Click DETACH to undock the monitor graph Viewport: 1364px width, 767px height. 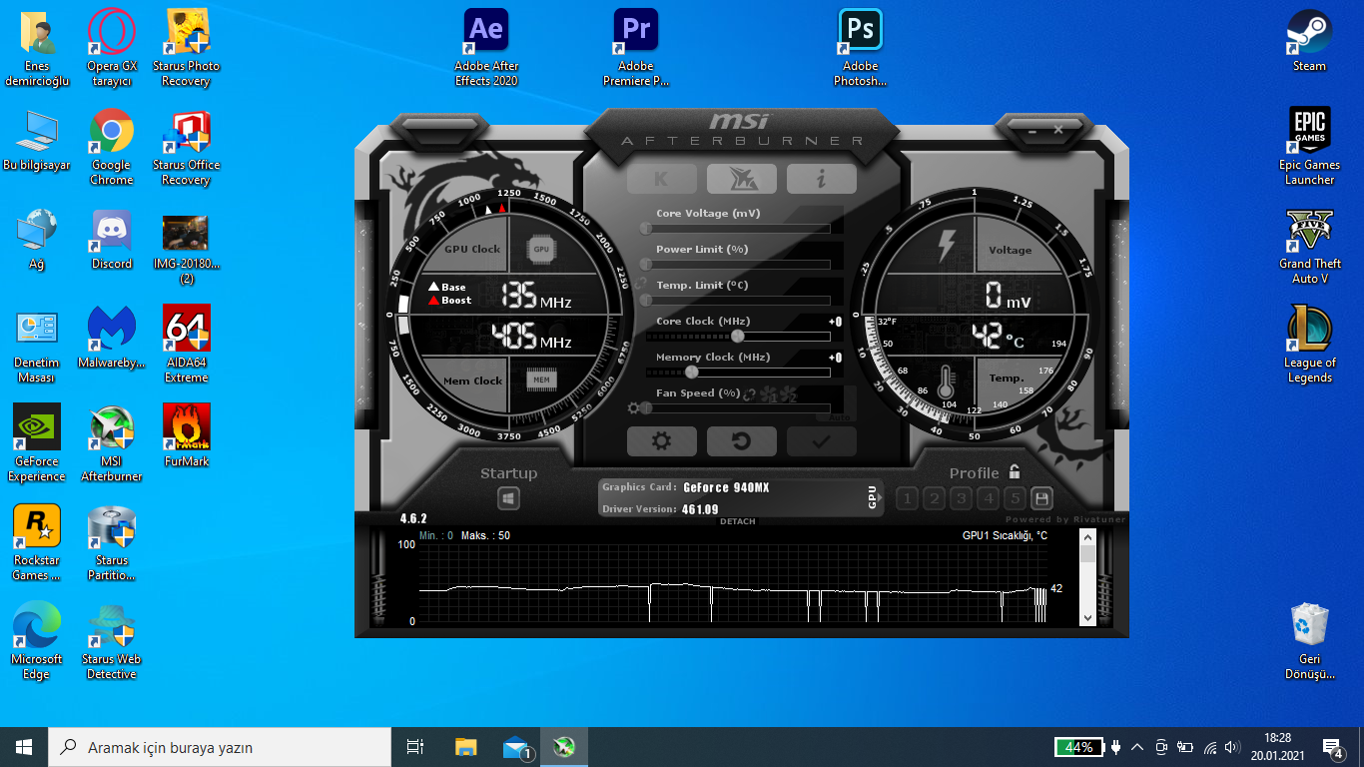pyautogui.click(x=738, y=521)
